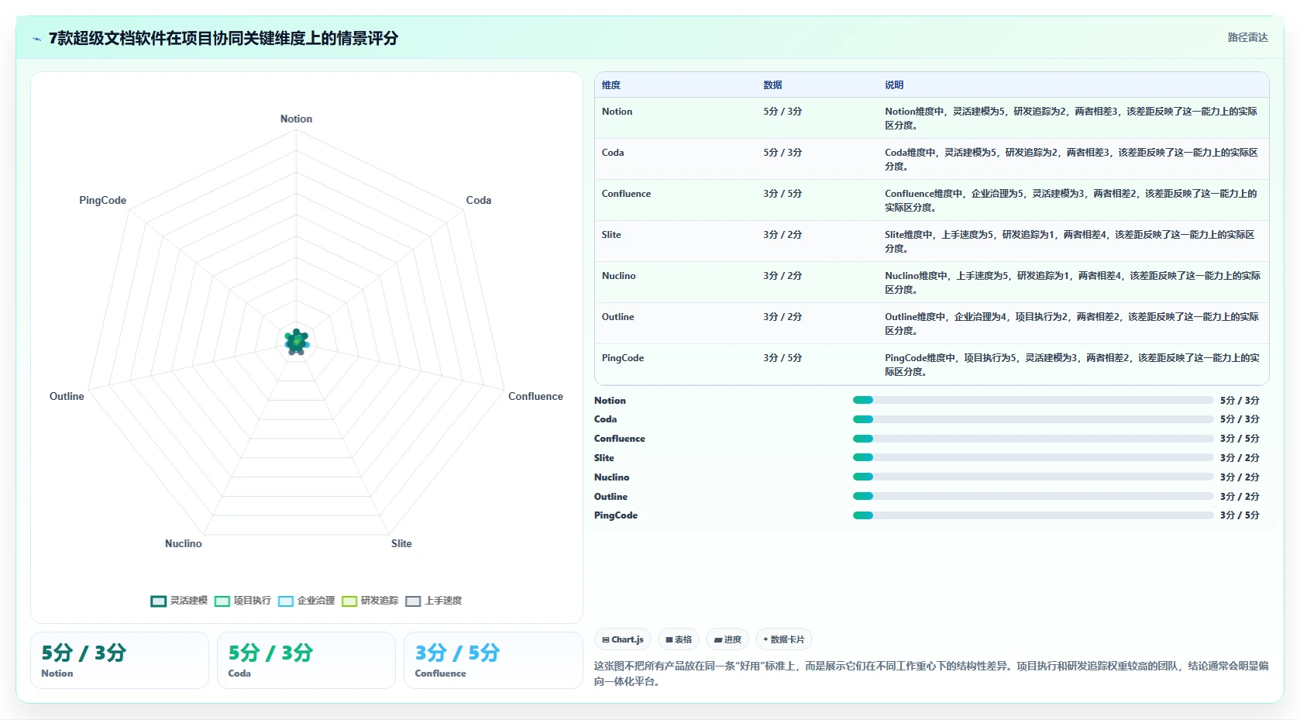Click the Confluence axis label on radar

click(x=535, y=396)
